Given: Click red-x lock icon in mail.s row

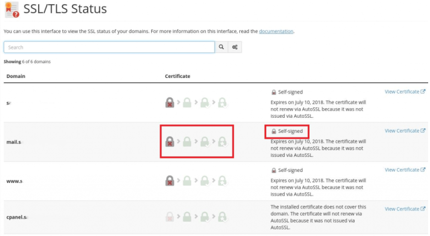Looking at the screenshot, I should pyautogui.click(x=170, y=142).
